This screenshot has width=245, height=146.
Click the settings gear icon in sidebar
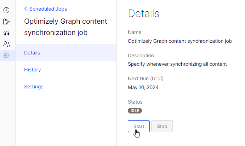click(x=6, y=56)
